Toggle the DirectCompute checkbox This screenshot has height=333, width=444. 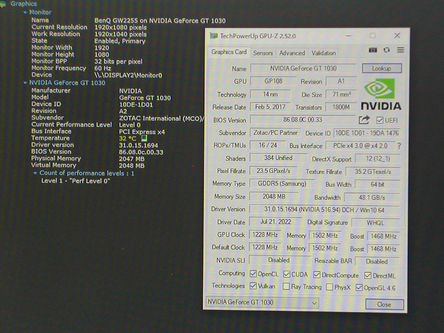coord(317,275)
